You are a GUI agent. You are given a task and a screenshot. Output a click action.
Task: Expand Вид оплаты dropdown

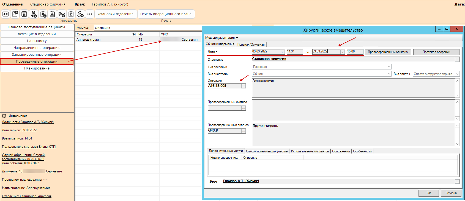point(457,74)
